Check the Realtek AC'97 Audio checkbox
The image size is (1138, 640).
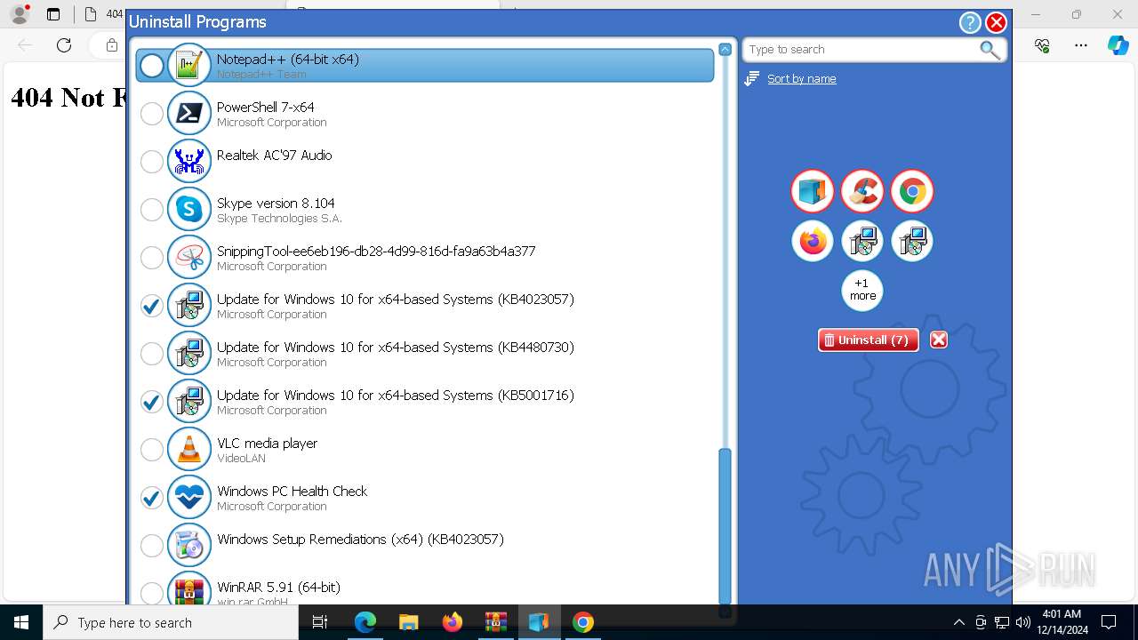(x=152, y=162)
